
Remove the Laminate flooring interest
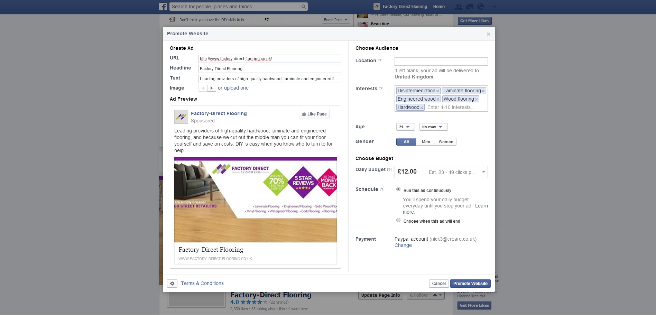(x=483, y=91)
